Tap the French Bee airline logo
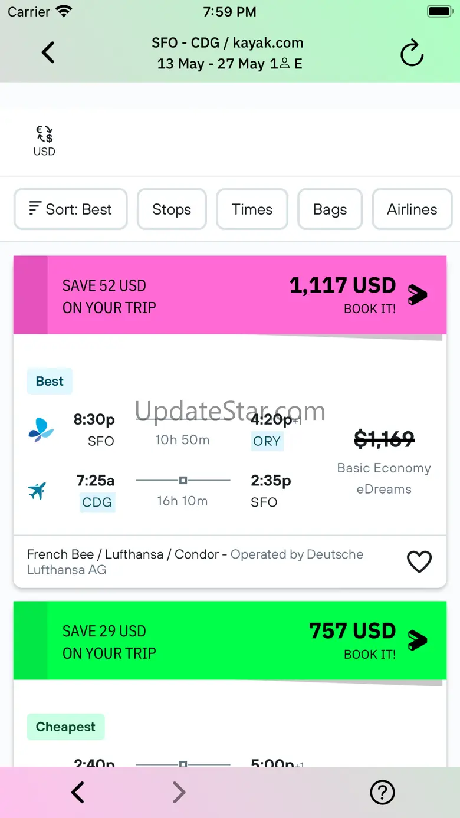460x818 pixels. (x=41, y=430)
